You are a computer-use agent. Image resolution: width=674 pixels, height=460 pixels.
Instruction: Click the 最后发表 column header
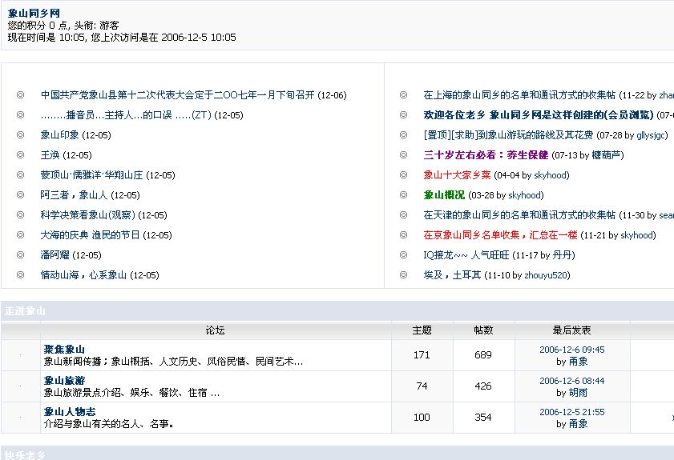[x=572, y=330]
